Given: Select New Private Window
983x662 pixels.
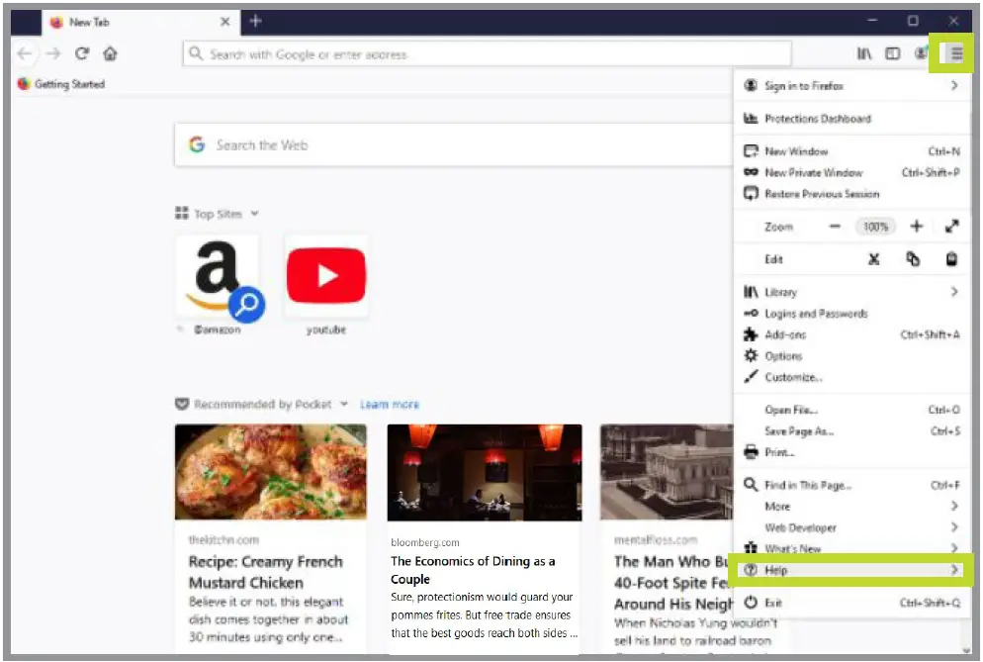Looking at the screenshot, I should coord(851,172).
